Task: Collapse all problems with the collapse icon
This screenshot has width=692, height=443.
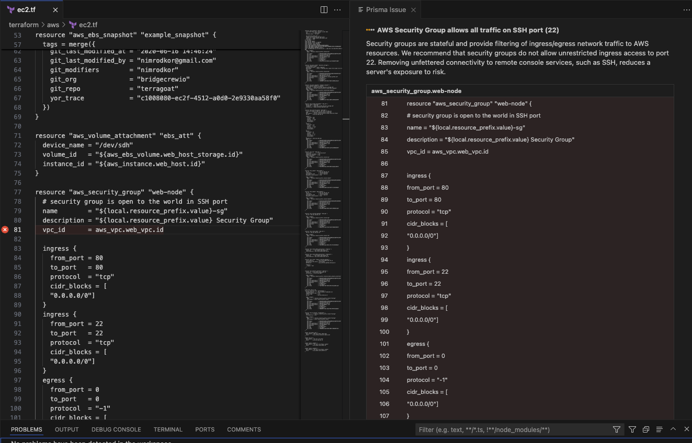Action: pyautogui.click(x=646, y=429)
